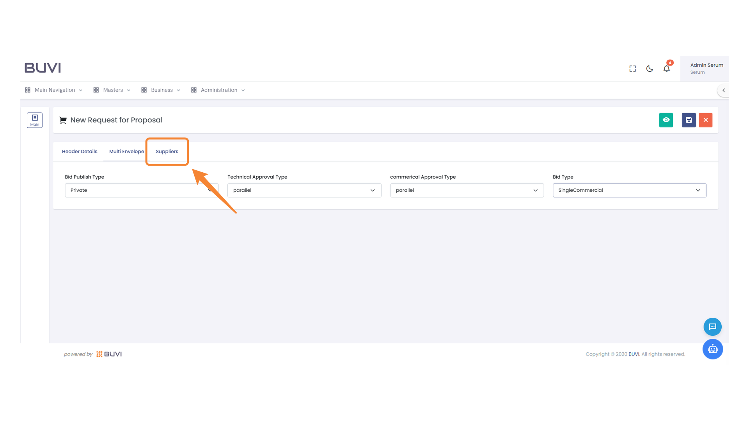
Task: Open the notifications bell
Action: [667, 69]
